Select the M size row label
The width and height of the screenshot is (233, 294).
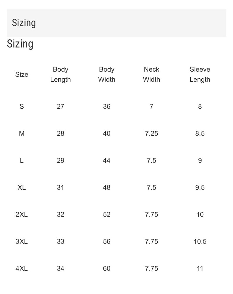22,134
